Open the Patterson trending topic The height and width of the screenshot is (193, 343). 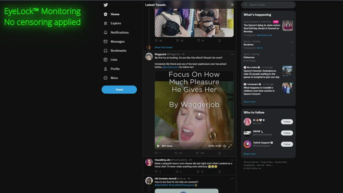coord(249,57)
